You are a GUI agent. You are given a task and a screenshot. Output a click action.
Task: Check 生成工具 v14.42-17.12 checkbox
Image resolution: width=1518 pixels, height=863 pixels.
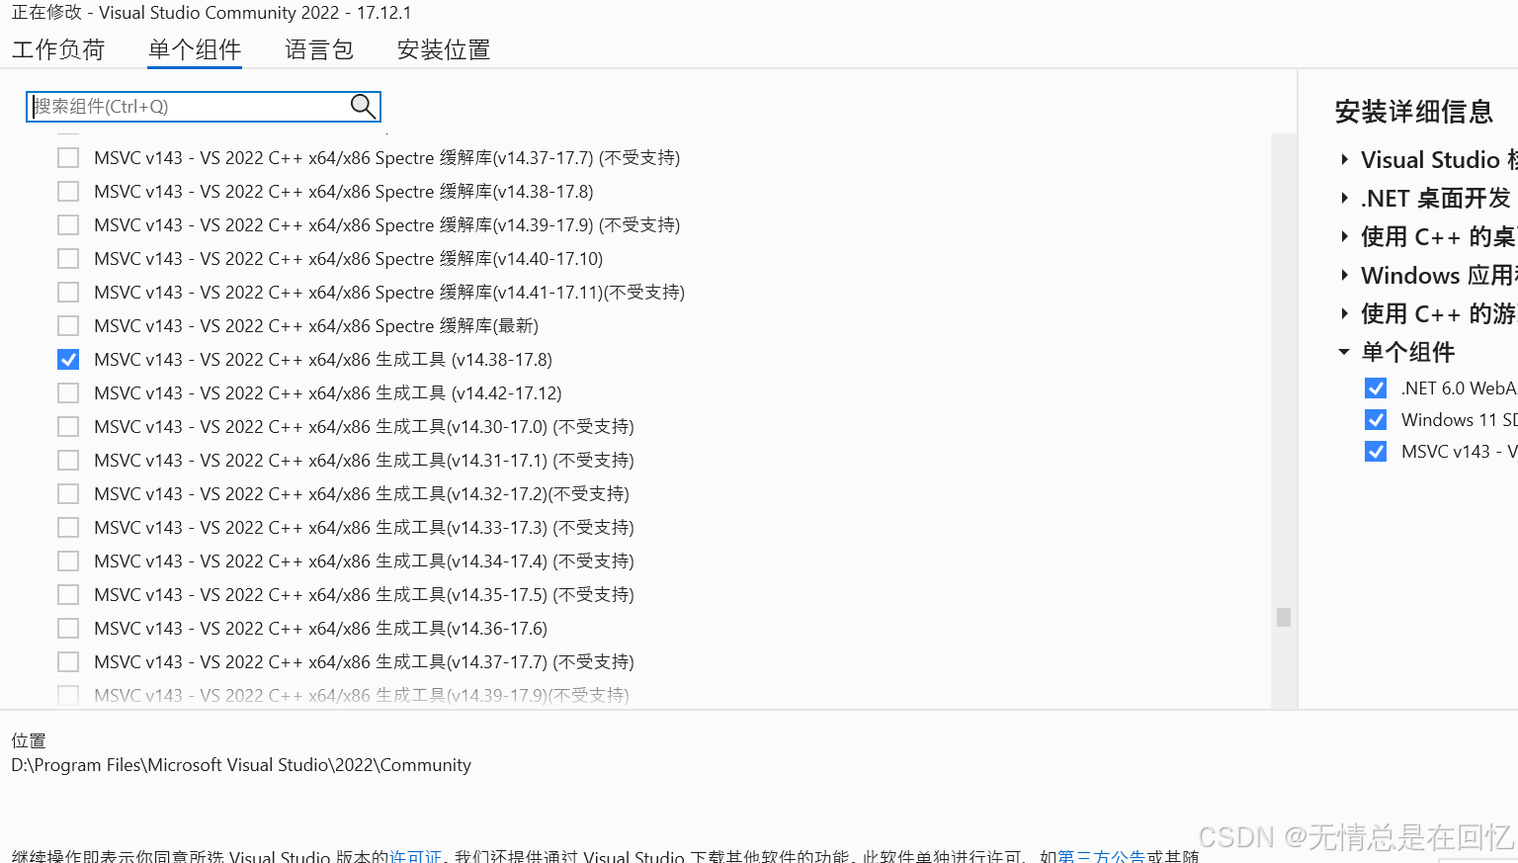click(68, 393)
